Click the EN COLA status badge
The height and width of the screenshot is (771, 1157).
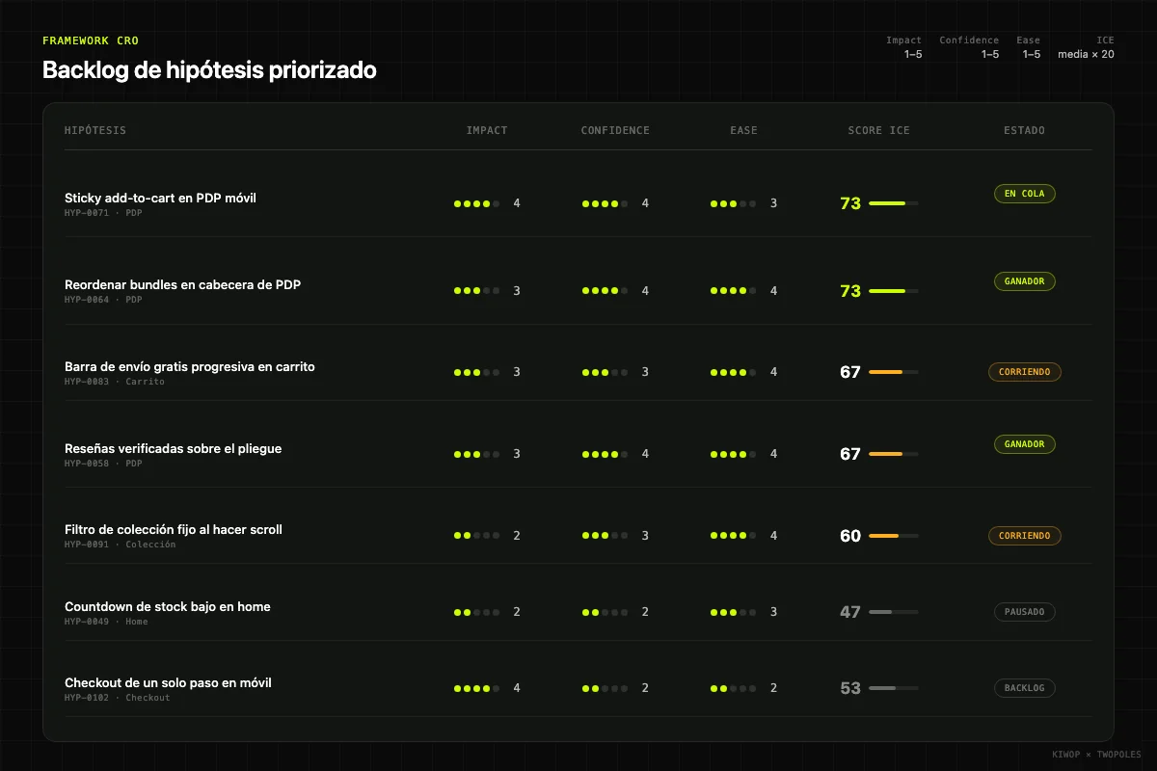pyautogui.click(x=1025, y=194)
